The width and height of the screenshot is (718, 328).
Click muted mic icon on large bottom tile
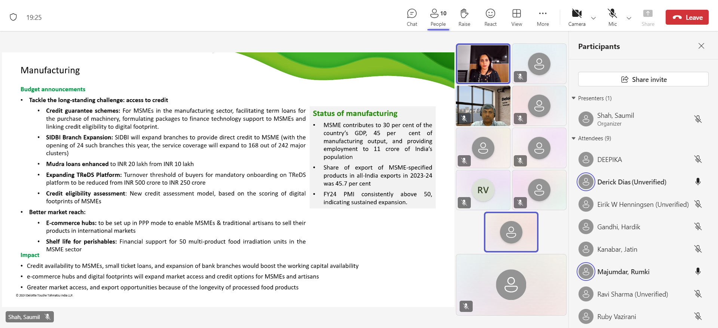(x=466, y=306)
